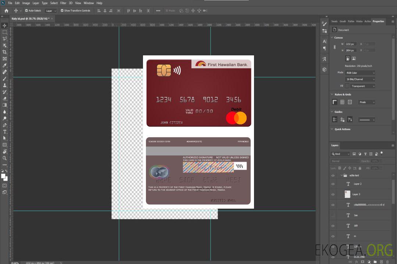Select the Pen tool

point(4,125)
